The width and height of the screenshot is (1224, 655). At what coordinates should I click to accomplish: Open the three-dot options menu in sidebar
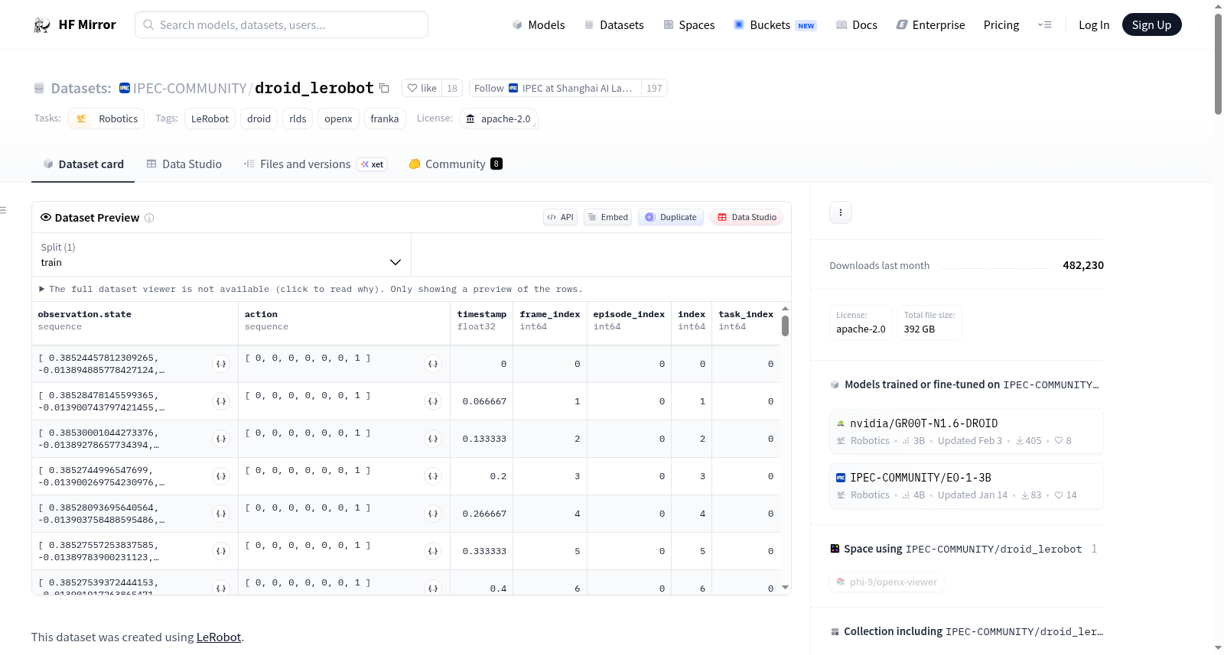pyautogui.click(x=841, y=212)
